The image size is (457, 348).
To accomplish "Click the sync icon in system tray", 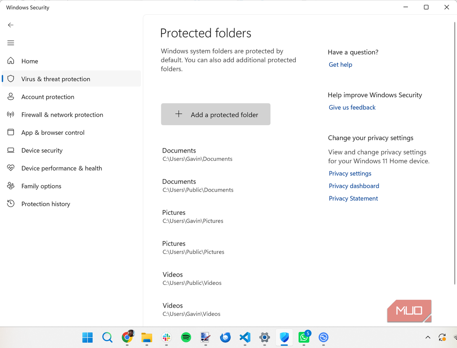I will click(442, 337).
